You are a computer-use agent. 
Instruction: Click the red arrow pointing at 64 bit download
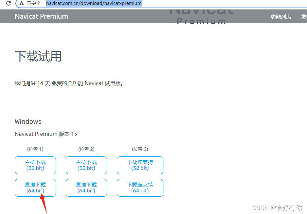(43, 205)
